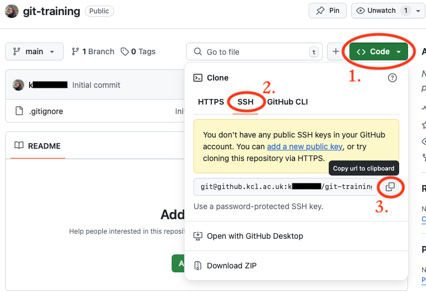Click the README book icon
Screen dimensions: 426x293
pyautogui.click(x=19, y=145)
